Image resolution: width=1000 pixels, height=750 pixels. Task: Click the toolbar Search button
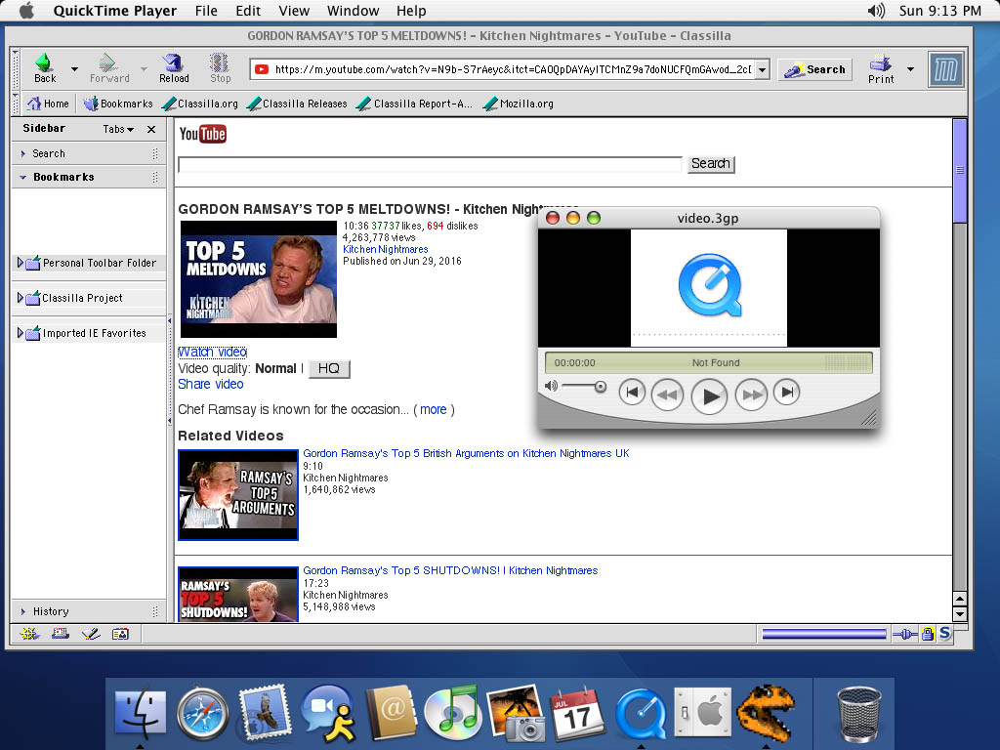(x=815, y=69)
